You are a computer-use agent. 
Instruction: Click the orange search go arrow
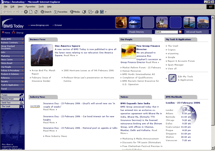pyautogui.click(x=180, y=32)
